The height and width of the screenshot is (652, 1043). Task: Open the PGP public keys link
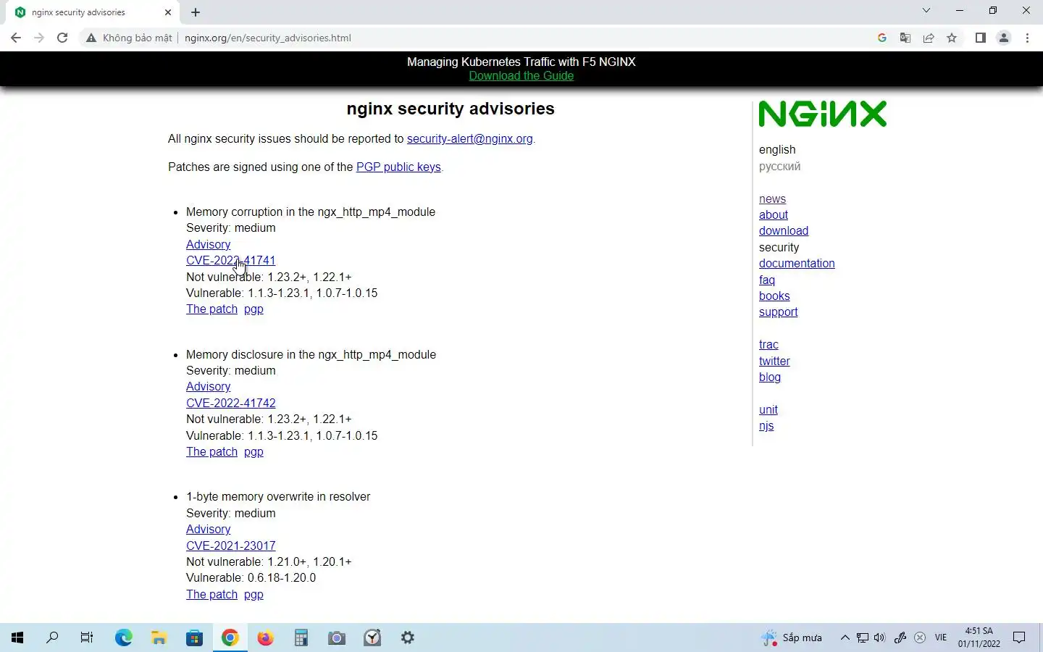[x=398, y=167]
